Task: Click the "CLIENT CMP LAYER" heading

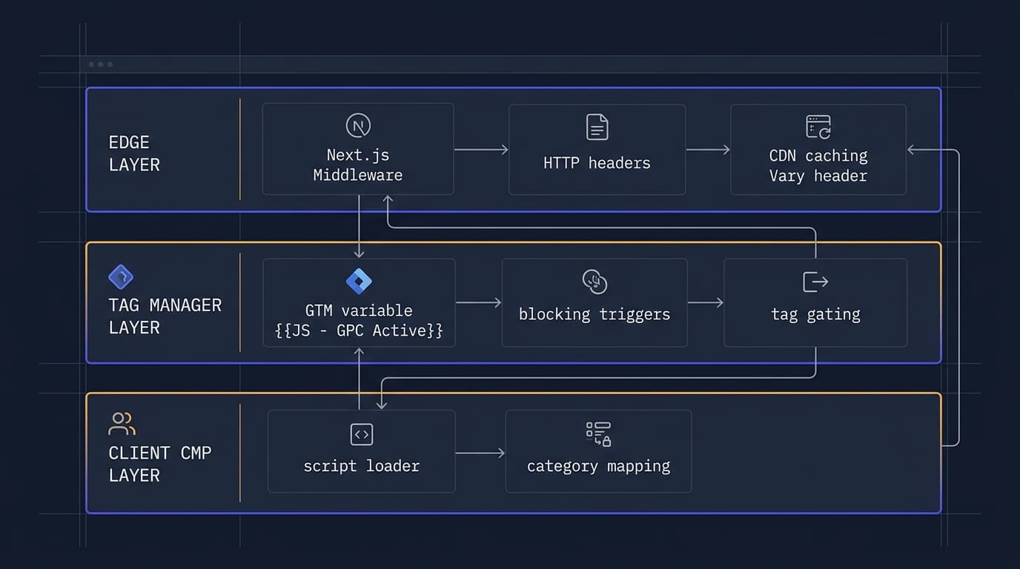Action: coord(160,464)
